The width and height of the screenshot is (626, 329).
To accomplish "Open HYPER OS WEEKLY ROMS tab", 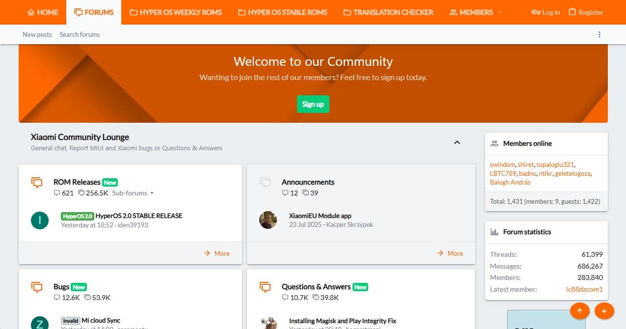I will (176, 12).
